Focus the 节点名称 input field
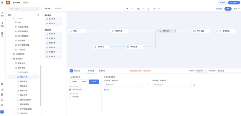 pyautogui.click(x=229, y=71)
